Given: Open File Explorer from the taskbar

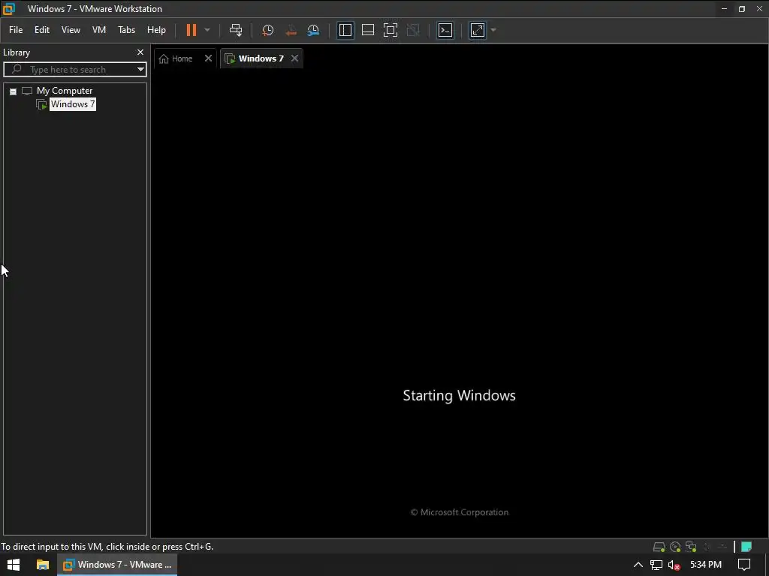Looking at the screenshot, I should point(43,565).
